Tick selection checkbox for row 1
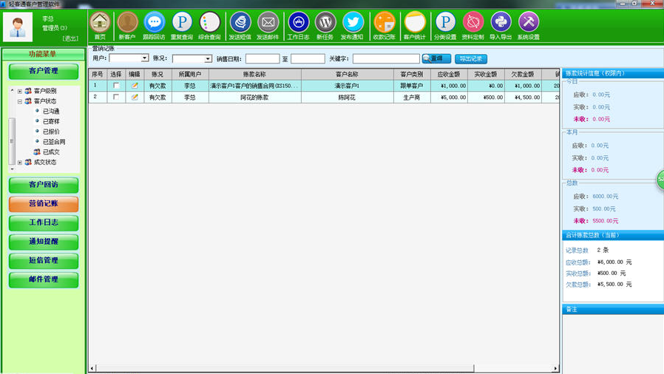Screen dimensions: 664x374 tap(116, 86)
